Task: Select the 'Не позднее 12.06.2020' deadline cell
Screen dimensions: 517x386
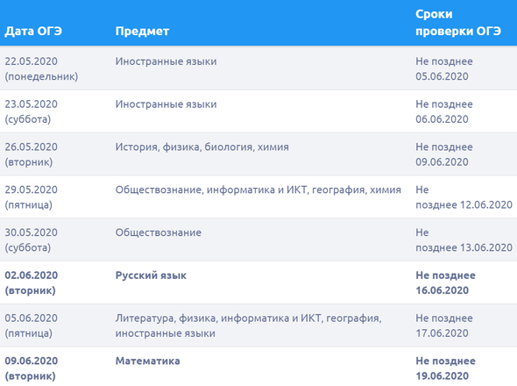Action: (x=464, y=197)
